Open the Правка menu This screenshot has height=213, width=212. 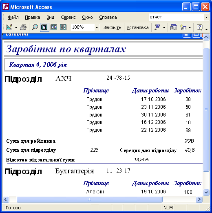pos(33,17)
